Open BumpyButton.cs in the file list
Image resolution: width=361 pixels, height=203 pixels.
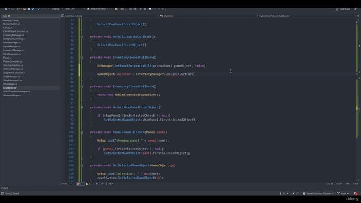tap(11, 24)
